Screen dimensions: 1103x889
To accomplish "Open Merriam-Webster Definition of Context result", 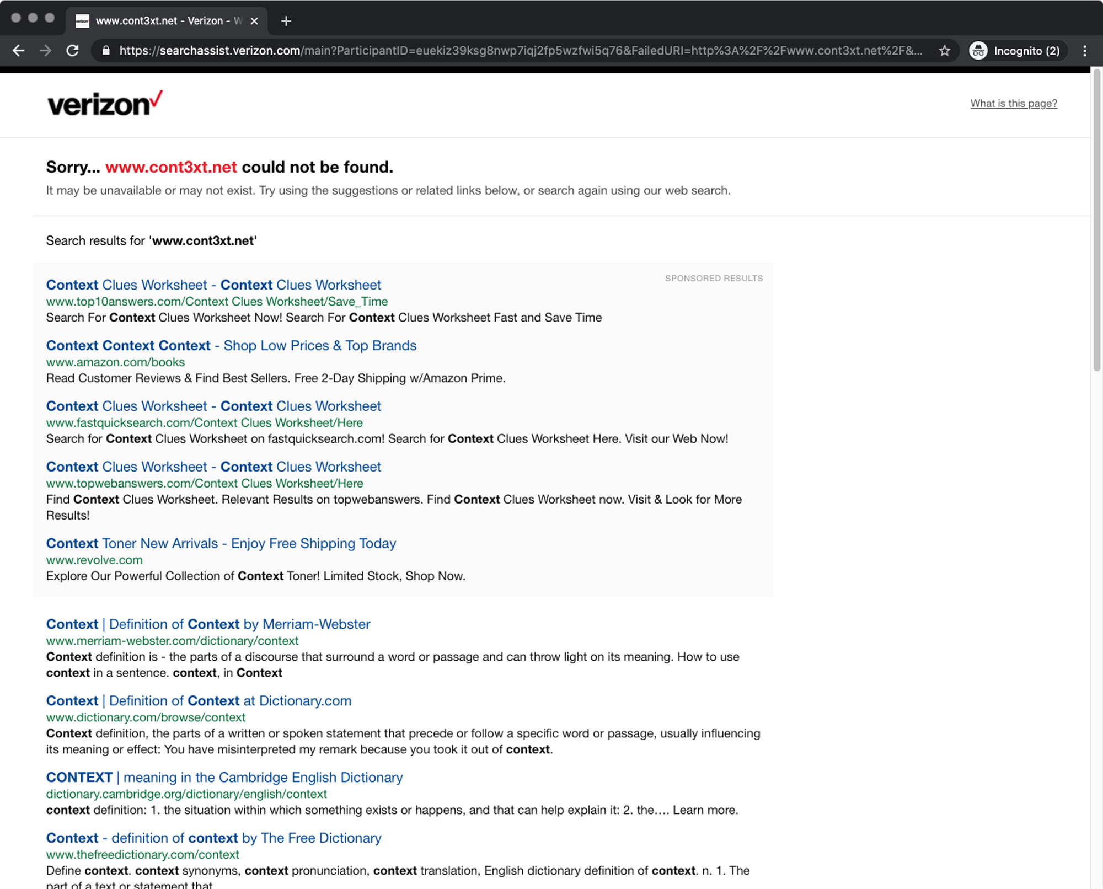I will tap(208, 624).
